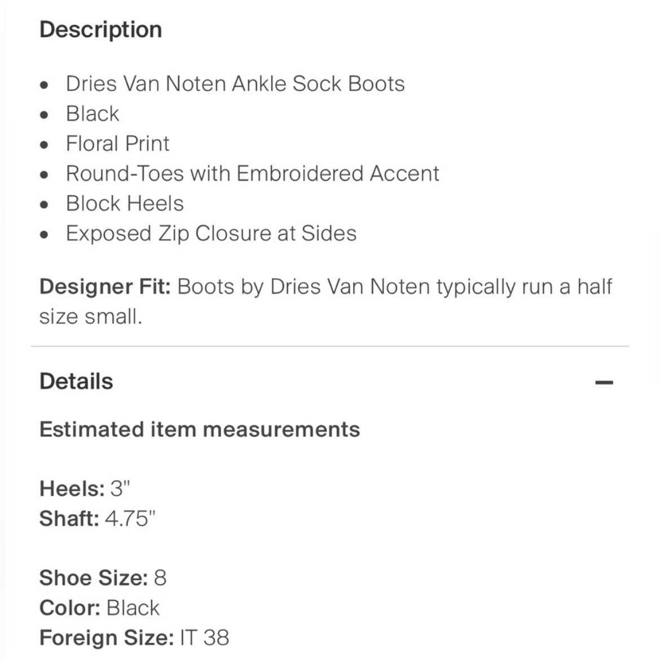Select the Dries Van Noten Ankle Sock Boots line
Screen dimensions: 660x660
pos(235,84)
